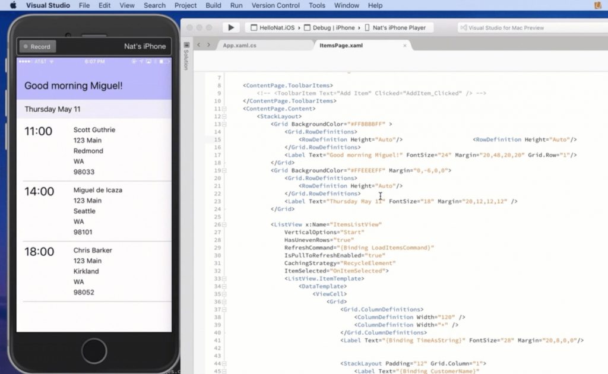Click the Nat's iPhone device label
Viewport: 608px width, 374px height.
(x=145, y=46)
